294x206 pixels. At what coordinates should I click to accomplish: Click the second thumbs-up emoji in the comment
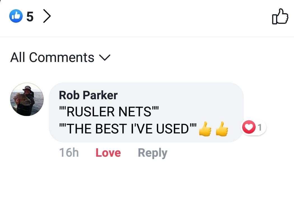coord(222,130)
